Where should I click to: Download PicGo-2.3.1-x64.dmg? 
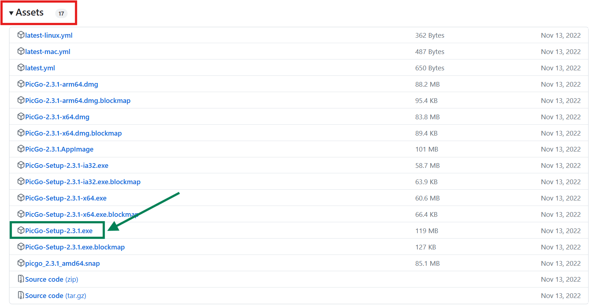pyautogui.click(x=57, y=117)
